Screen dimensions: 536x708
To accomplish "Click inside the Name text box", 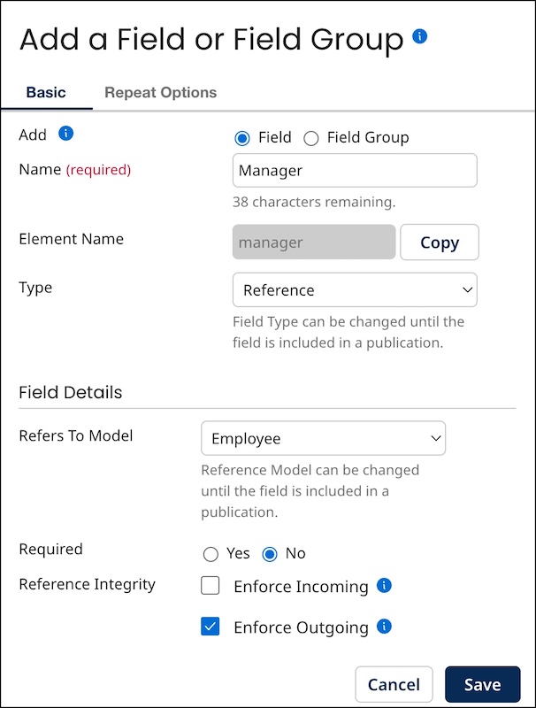I will [x=354, y=170].
